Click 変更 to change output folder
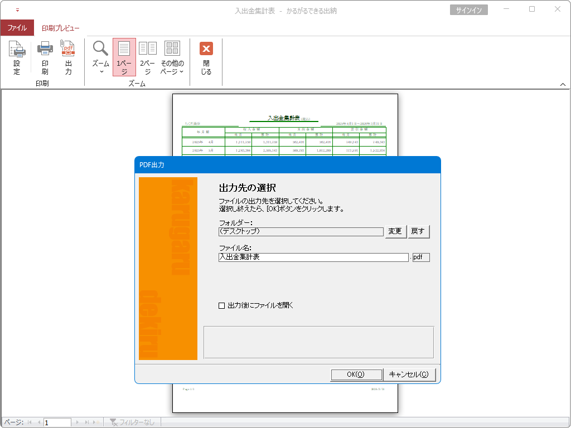 pyautogui.click(x=395, y=231)
